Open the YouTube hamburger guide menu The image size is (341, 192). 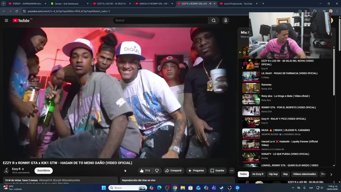point(6,21)
